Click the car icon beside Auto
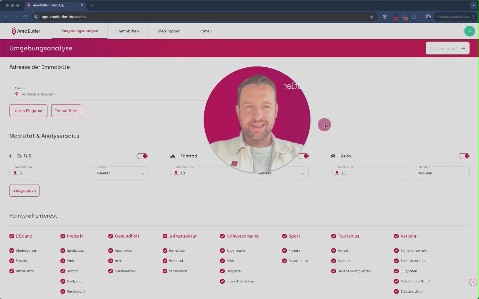 point(333,156)
